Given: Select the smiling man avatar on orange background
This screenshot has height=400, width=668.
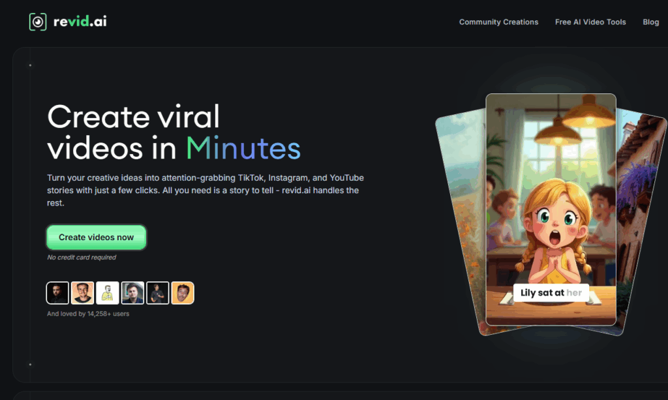Looking at the screenshot, I should click(82, 292).
